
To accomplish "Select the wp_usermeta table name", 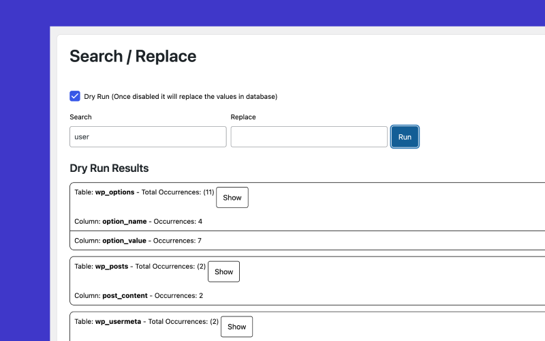I will [x=118, y=321].
